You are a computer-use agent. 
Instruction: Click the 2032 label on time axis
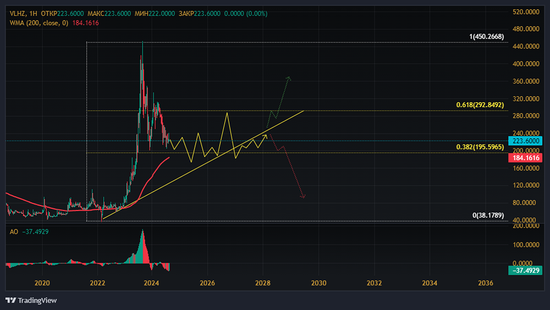[374, 283]
